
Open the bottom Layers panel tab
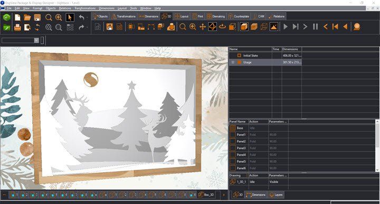(276, 194)
